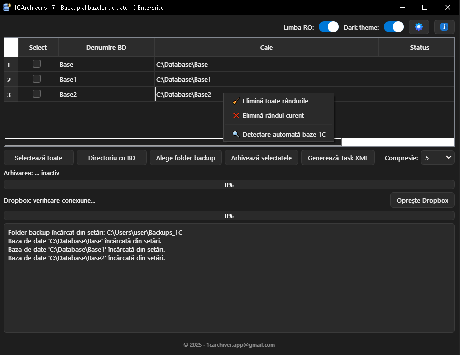The width and height of the screenshot is (460, 355).
Task: Click the archiving progress bar showing 0%
Action: tap(229, 185)
